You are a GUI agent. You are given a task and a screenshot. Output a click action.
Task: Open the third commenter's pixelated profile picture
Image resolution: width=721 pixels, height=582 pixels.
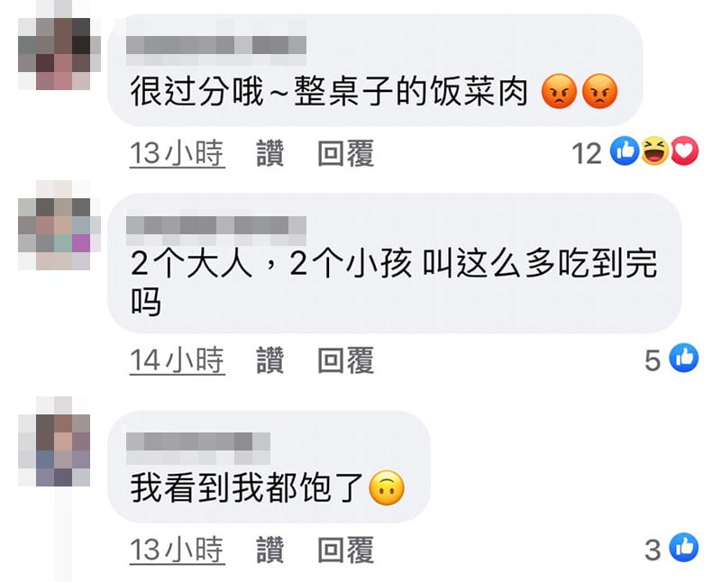54,441
